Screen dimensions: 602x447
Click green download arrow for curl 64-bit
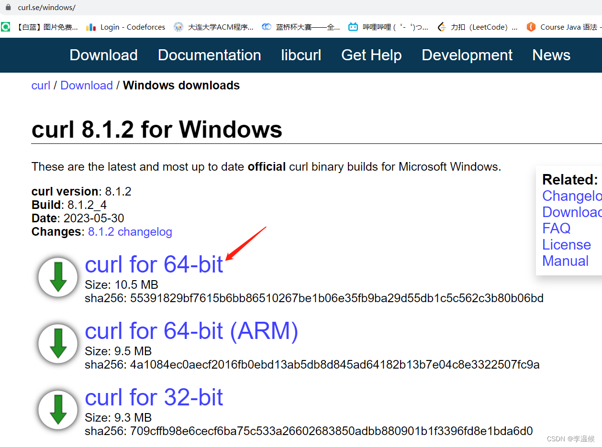(58, 277)
